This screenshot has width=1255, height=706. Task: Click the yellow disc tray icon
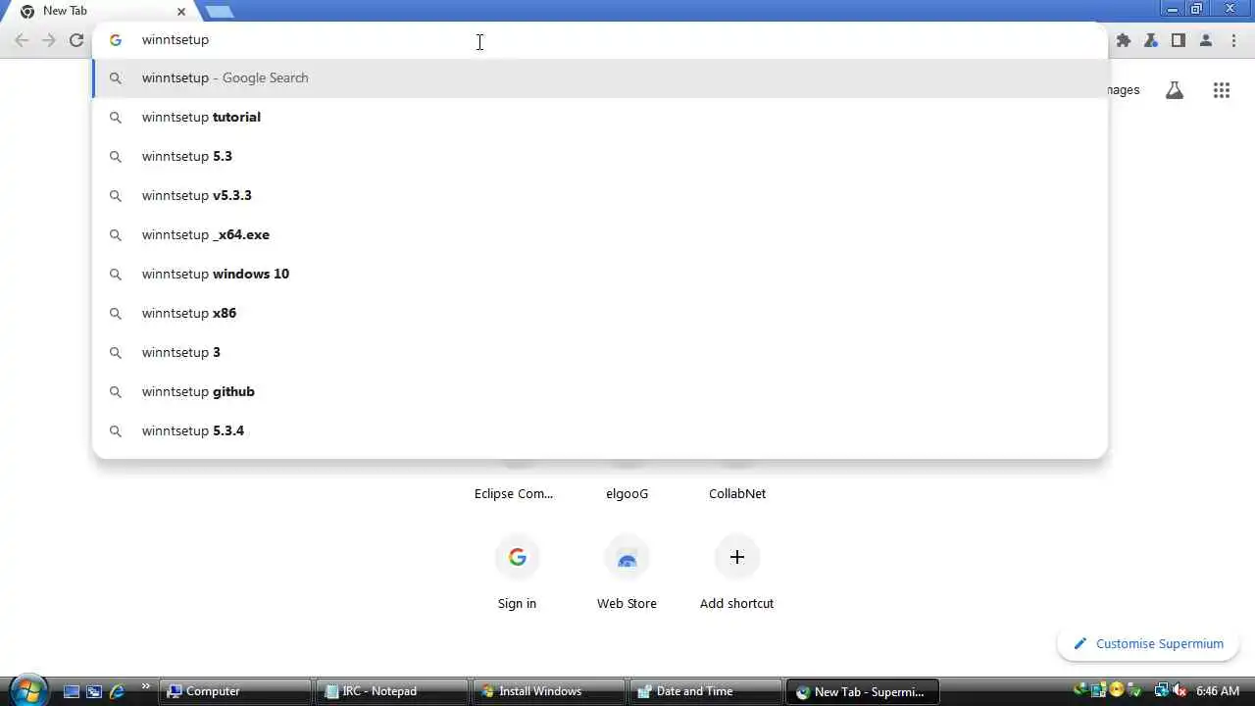[x=1117, y=690]
